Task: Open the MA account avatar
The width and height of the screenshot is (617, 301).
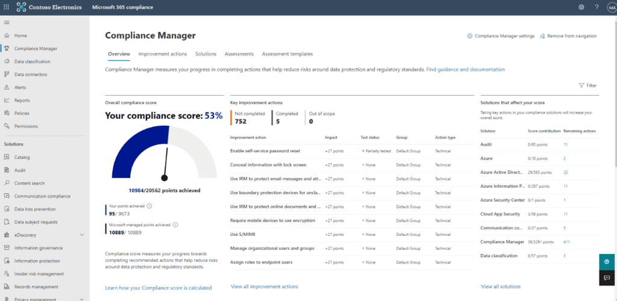Action: 612,7
